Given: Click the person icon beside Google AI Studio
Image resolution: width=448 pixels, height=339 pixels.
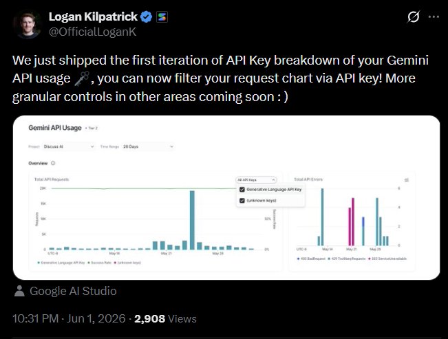Looking at the screenshot, I should [19, 291].
